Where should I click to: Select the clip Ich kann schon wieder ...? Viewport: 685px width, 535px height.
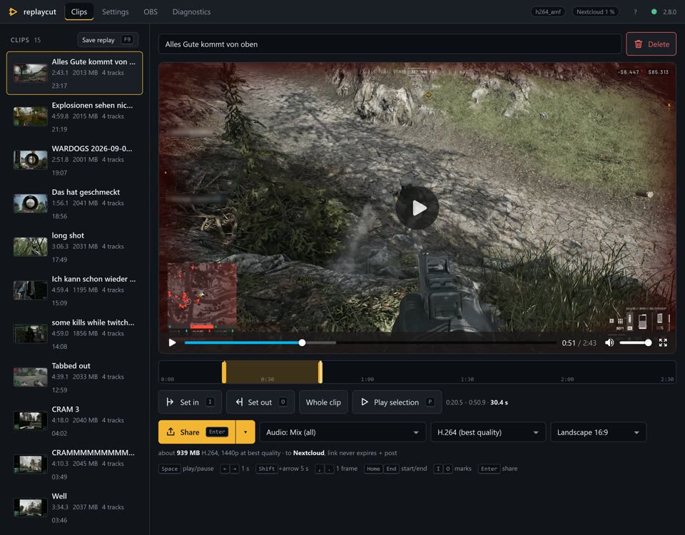coord(75,290)
